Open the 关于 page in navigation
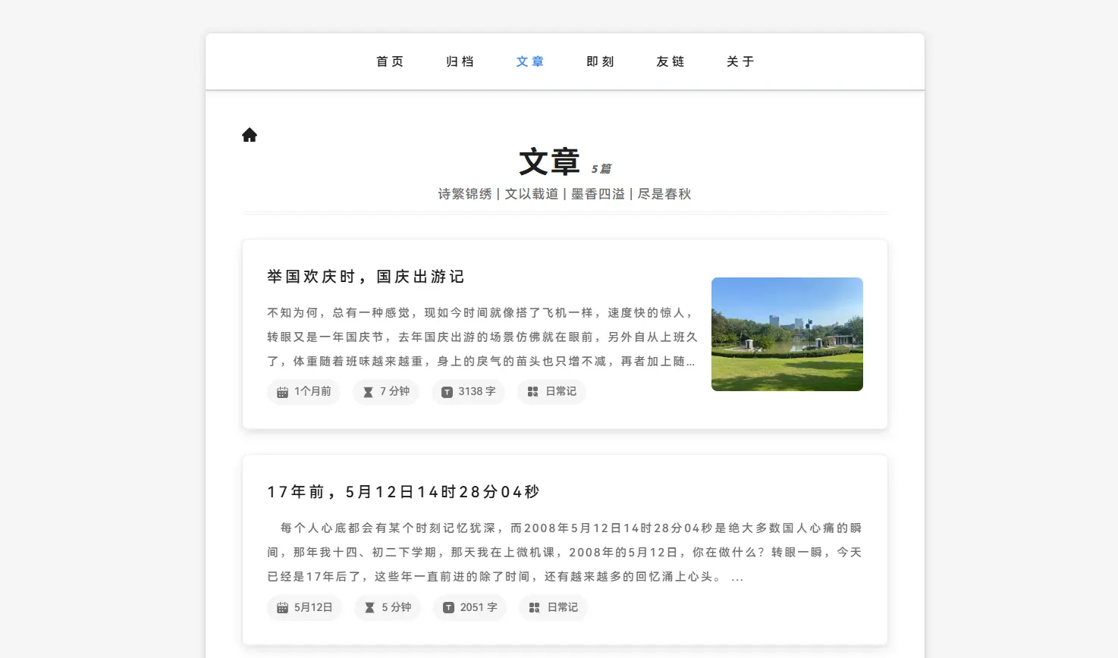The image size is (1118, 658). tap(740, 61)
